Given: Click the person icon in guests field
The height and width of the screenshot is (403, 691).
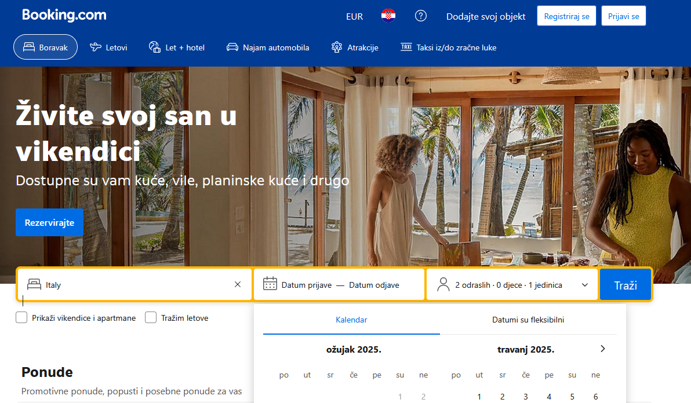Looking at the screenshot, I should point(443,284).
